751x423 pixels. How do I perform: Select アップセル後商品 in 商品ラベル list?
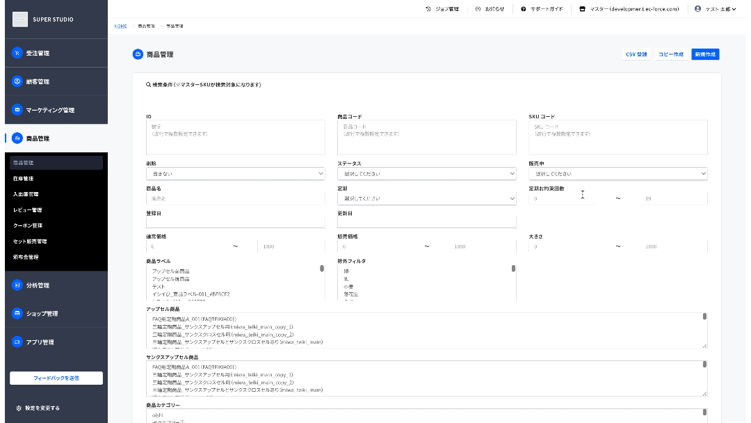(x=171, y=279)
